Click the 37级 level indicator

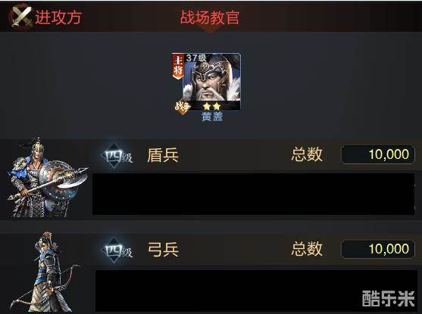coord(196,58)
